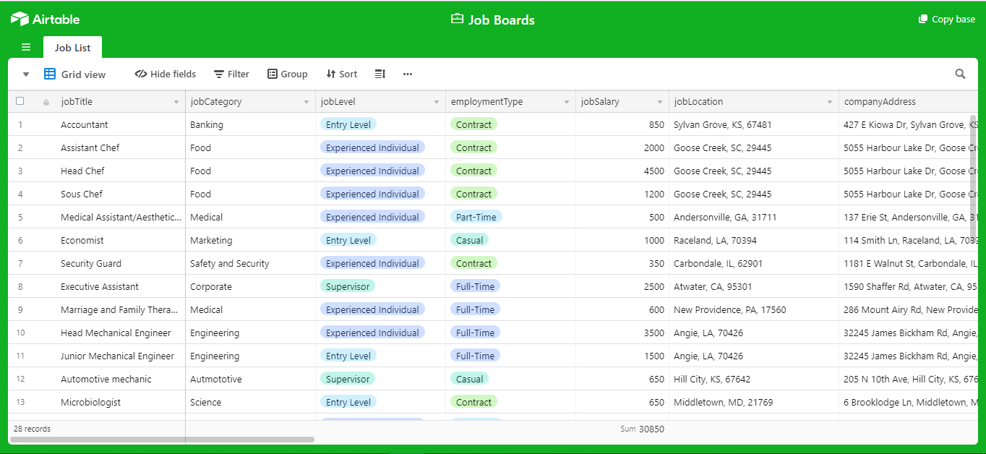Click Sylvan Grove, KS, 67481 location cell
This screenshot has width=986, height=454.
point(754,124)
